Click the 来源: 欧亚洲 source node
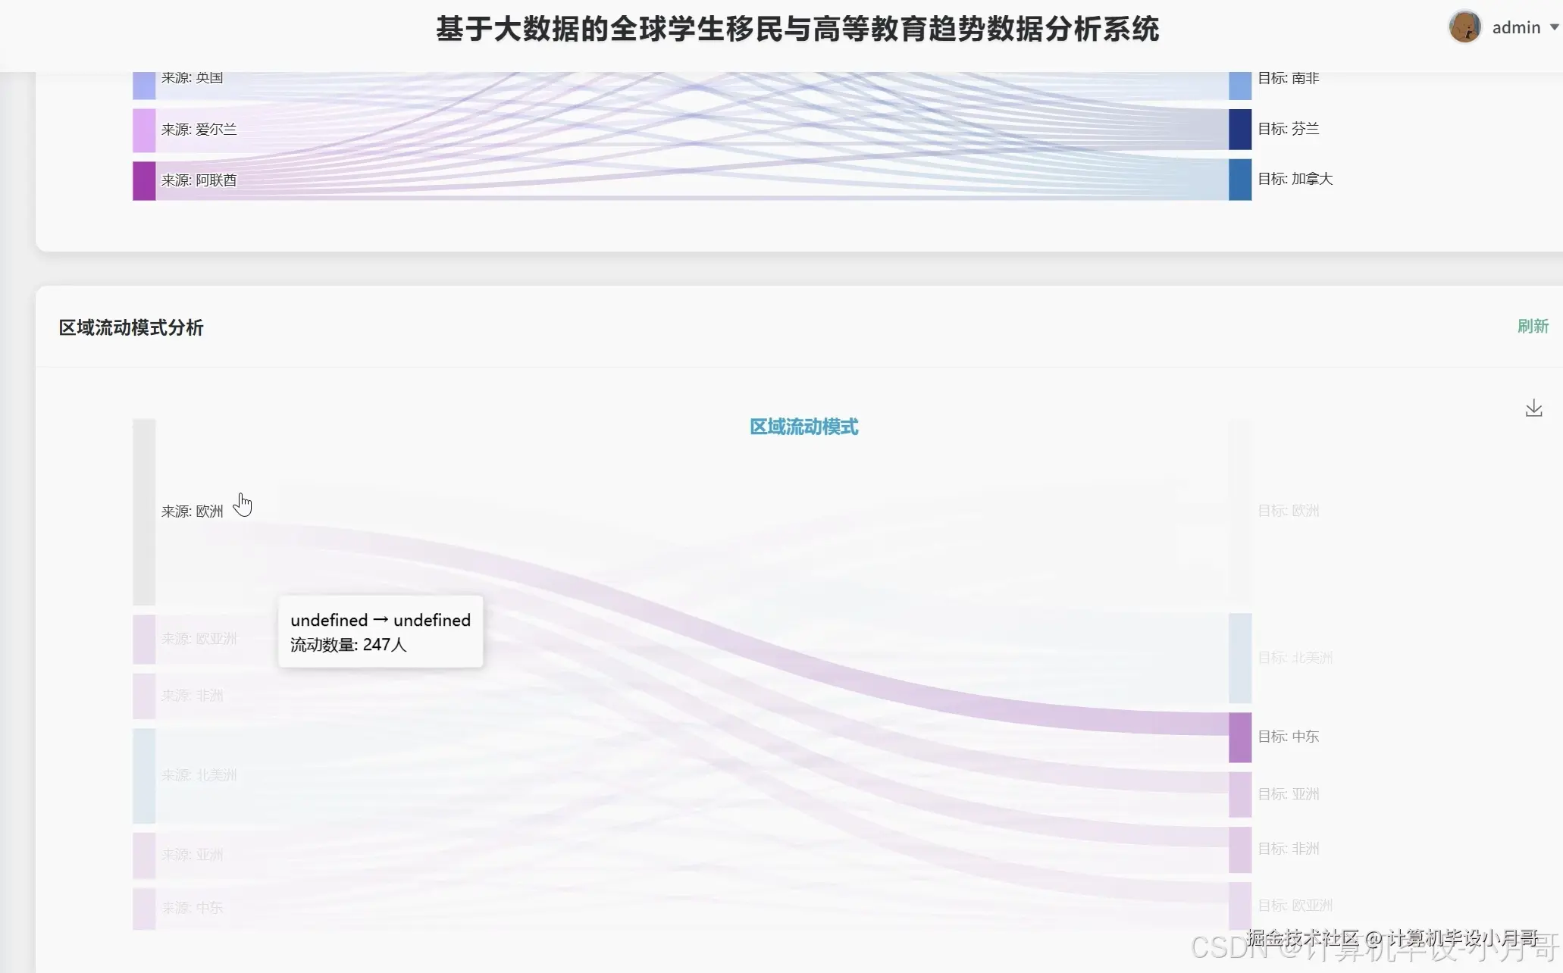Image resolution: width=1563 pixels, height=973 pixels. coord(144,639)
